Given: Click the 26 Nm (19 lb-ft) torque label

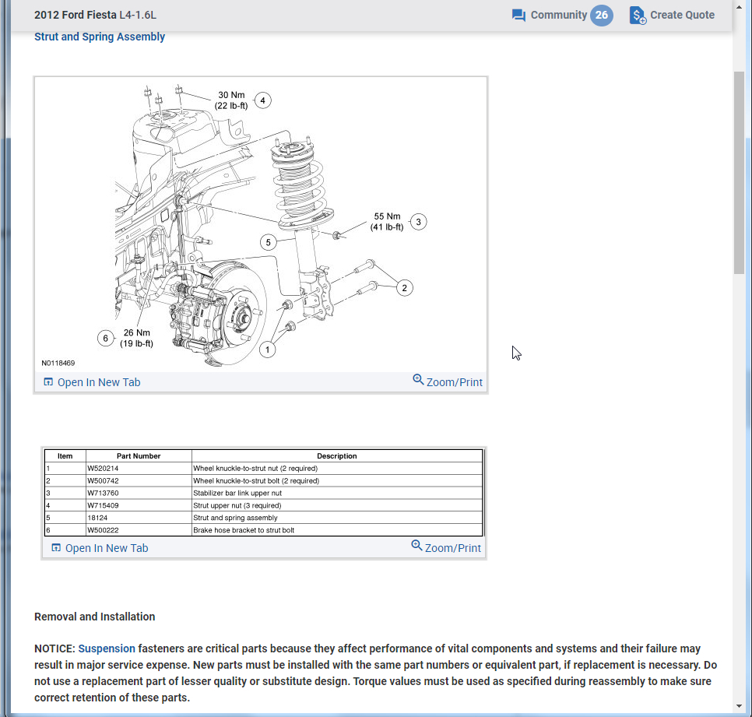Looking at the screenshot, I should tap(137, 338).
